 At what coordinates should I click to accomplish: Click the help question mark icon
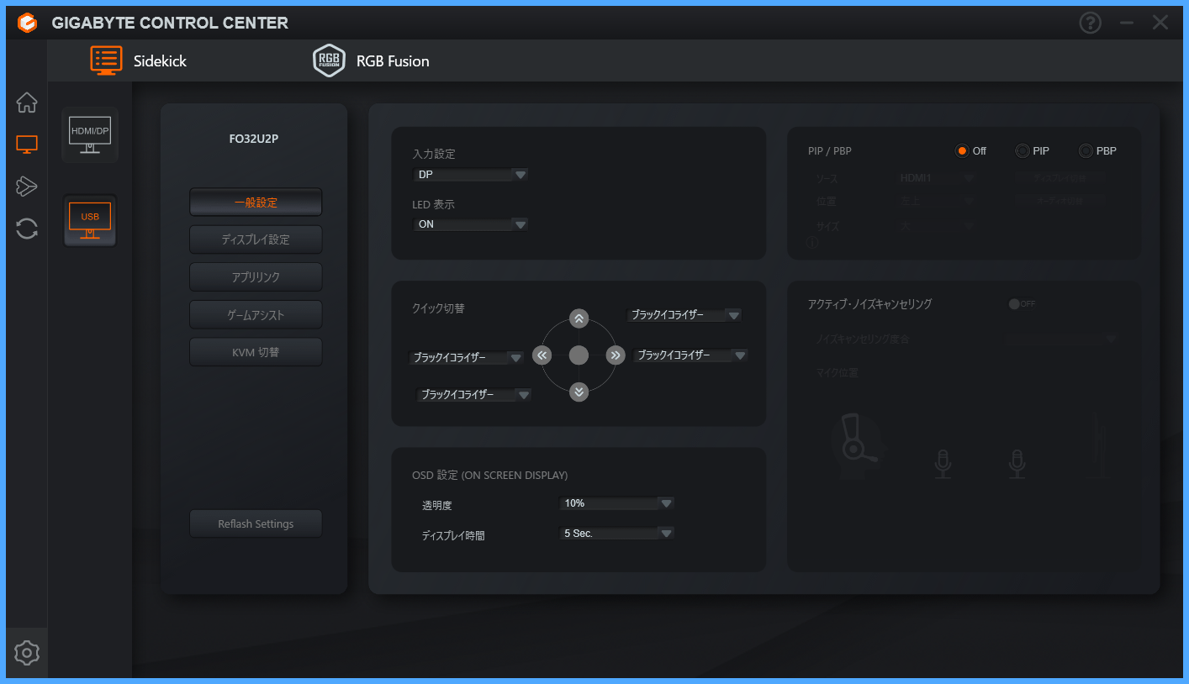[1090, 23]
